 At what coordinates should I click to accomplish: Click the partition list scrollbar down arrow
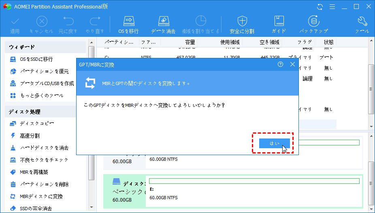[x=371, y=126]
